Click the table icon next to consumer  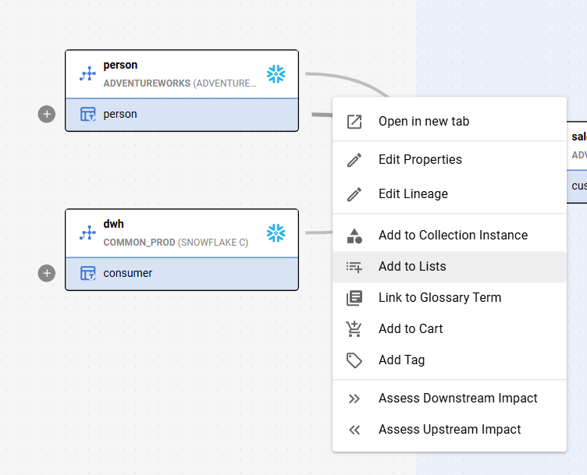pyautogui.click(x=88, y=273)
